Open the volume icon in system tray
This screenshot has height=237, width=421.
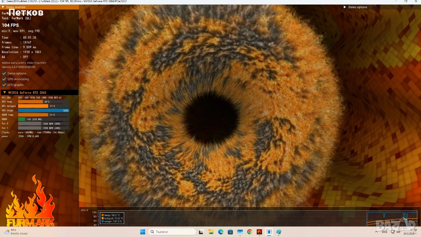[x=398, y=232]
